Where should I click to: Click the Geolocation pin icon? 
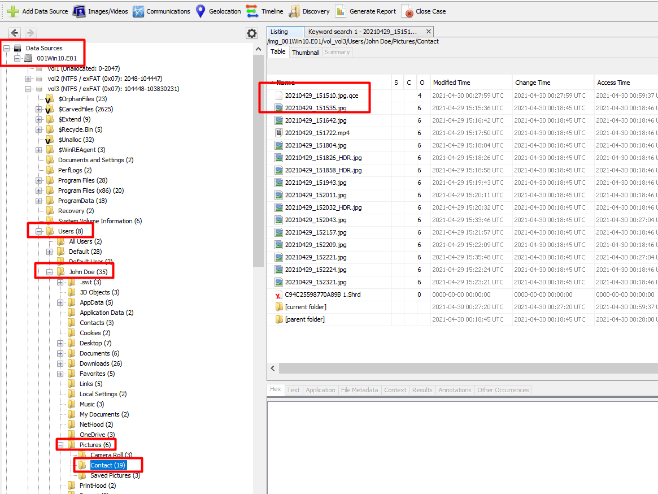201,11
